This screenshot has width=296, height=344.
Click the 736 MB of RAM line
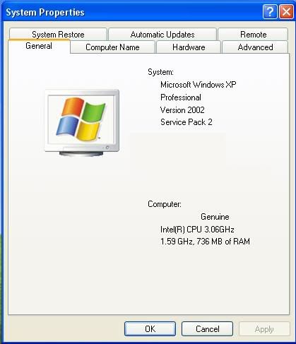click(x=205, y=242)
